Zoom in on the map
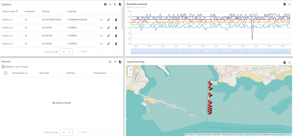 [x=130, y=69]
